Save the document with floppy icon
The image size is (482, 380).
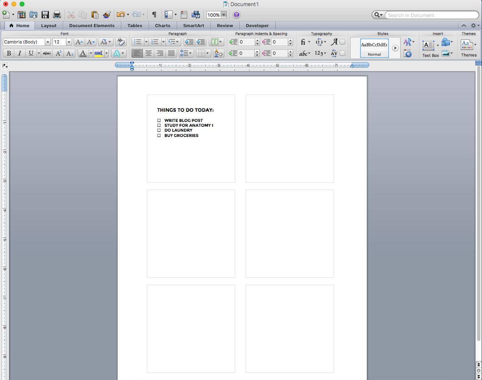coord(45,14)
